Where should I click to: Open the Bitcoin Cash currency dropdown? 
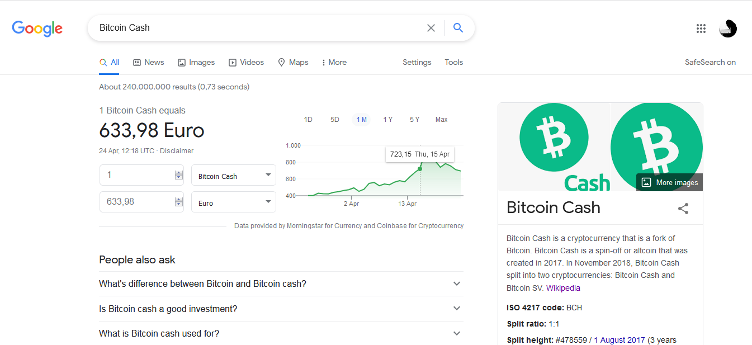tap(234, 175)
